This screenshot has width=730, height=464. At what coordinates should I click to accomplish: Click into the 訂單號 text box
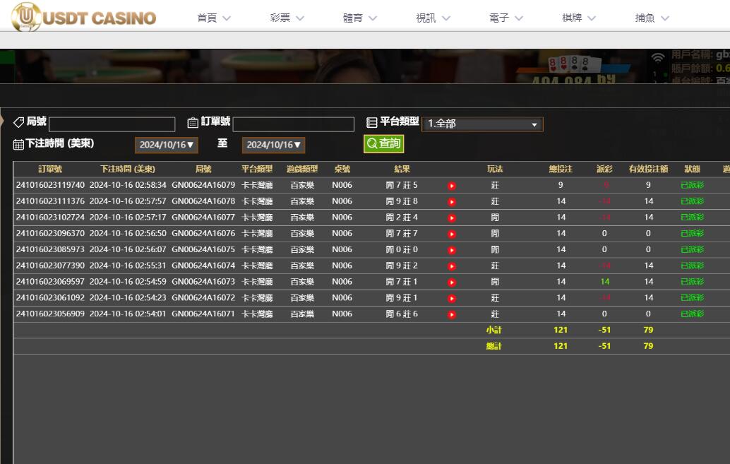pyautogui.click(x=293, y=124)
